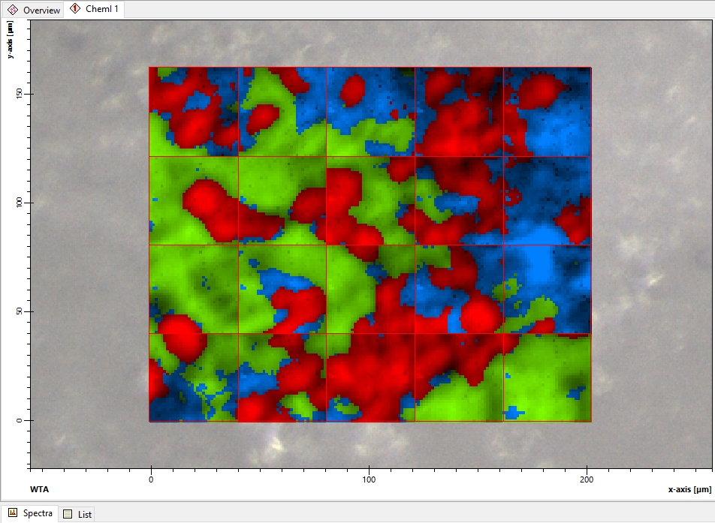Click the Overview tab's diamond icon
This screenshot has height=523, width=715.
click(x=13, y=10)
